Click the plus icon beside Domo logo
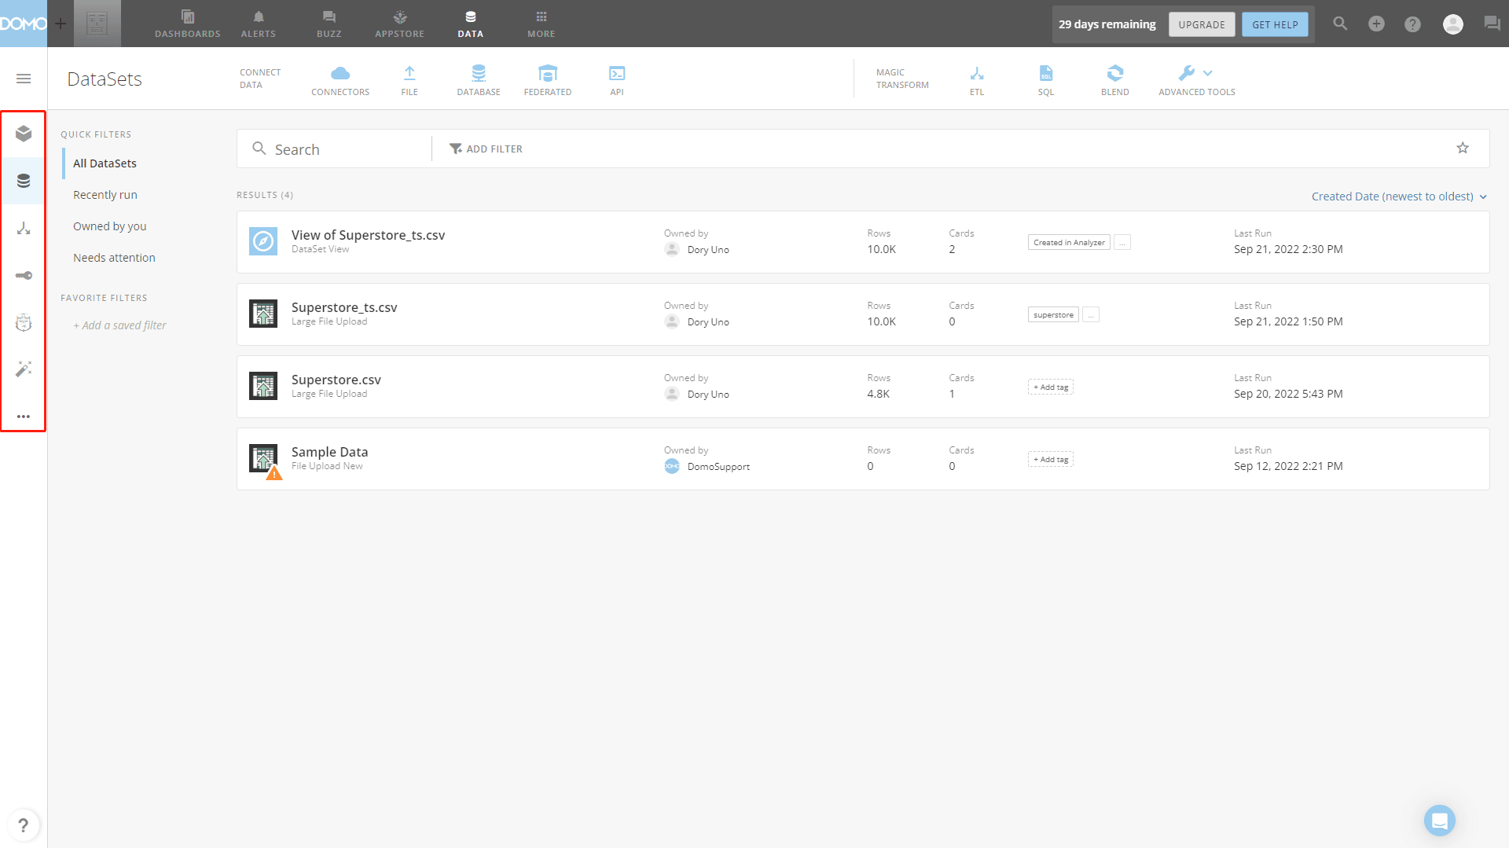 click(x=61, y=24)
